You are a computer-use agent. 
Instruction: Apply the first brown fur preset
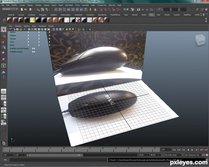(10, 20)
